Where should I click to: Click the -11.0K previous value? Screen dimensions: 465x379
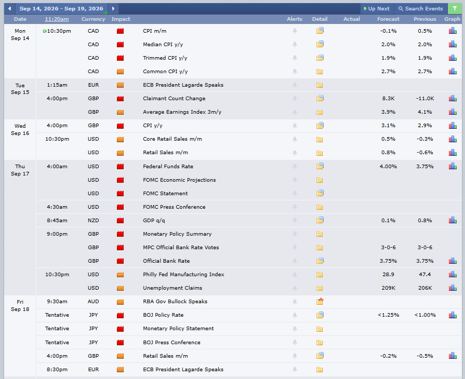(x=424, y=98)
